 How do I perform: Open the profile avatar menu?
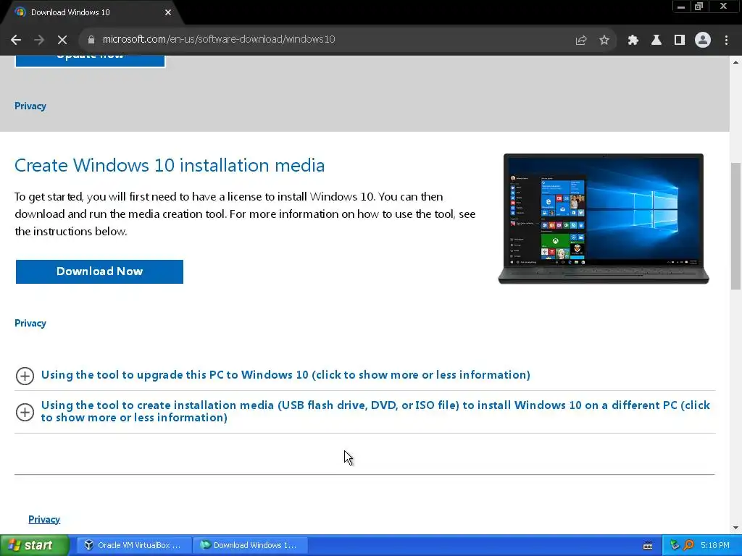coord(703,41)
